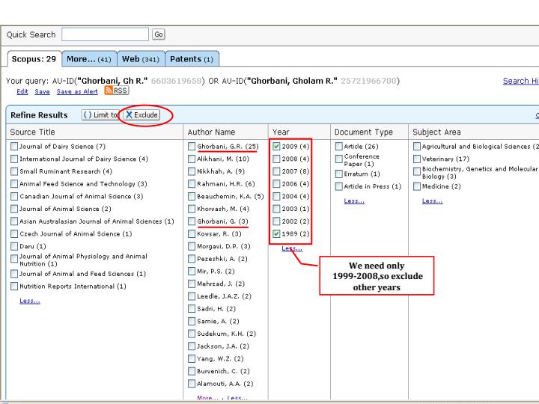Check Czech Journal of Animal Science checkbox

(x=14, y=233)
